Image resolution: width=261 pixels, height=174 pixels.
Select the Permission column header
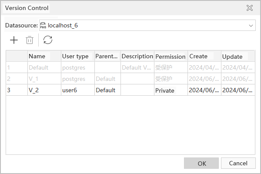tap(170, 57)
